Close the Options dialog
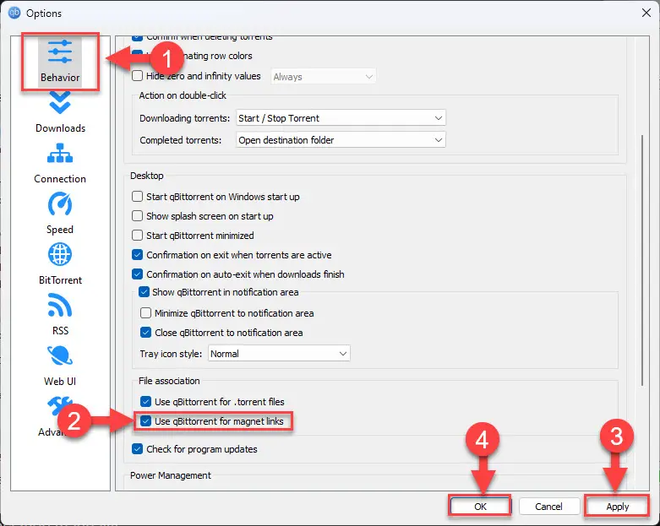This screenshot has height=526, width=660. 646,13
